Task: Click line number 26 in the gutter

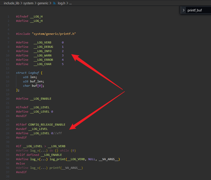Action: click(x=8, y=125)
